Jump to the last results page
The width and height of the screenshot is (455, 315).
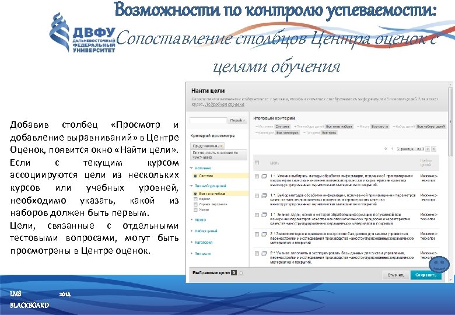433,149
